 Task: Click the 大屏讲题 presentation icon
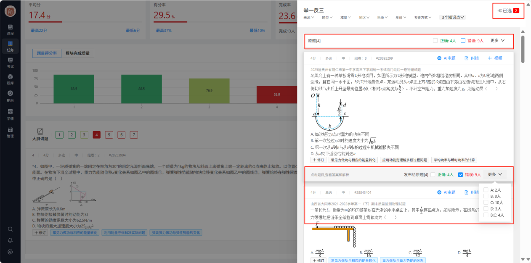pos(40,131)
